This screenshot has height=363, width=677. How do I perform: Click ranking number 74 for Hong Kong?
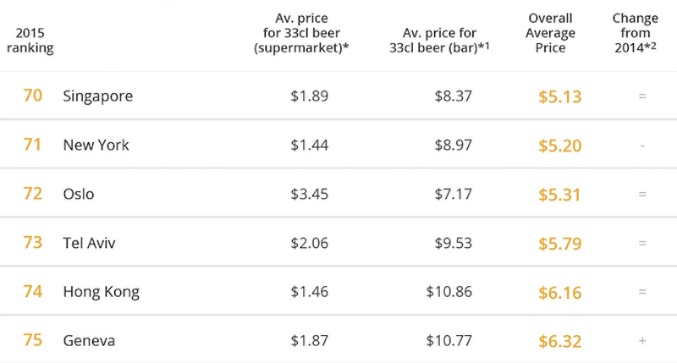click(32, 292)
